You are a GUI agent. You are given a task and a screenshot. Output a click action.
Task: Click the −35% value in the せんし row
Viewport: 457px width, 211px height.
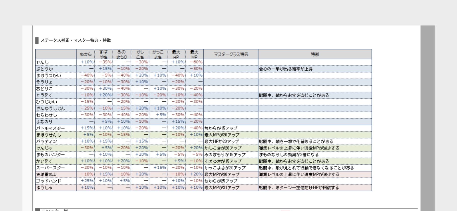[105, 62]
